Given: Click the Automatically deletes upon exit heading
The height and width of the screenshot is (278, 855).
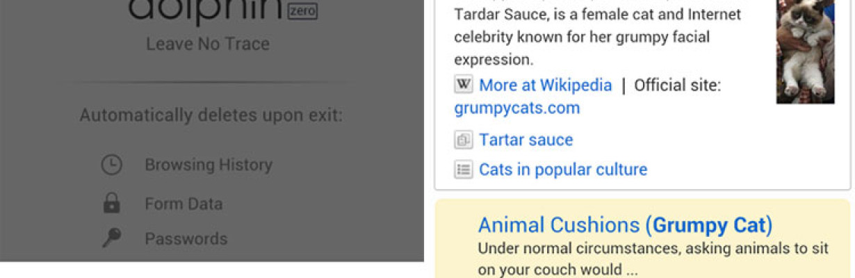Looking at the screenshot, I should tap(211, 115).
